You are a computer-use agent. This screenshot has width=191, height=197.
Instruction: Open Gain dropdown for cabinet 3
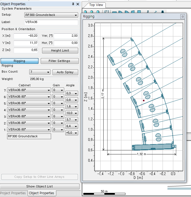[58, 116]
